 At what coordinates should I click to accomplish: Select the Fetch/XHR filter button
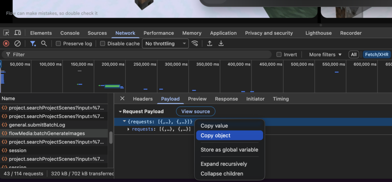pos(377,55)
